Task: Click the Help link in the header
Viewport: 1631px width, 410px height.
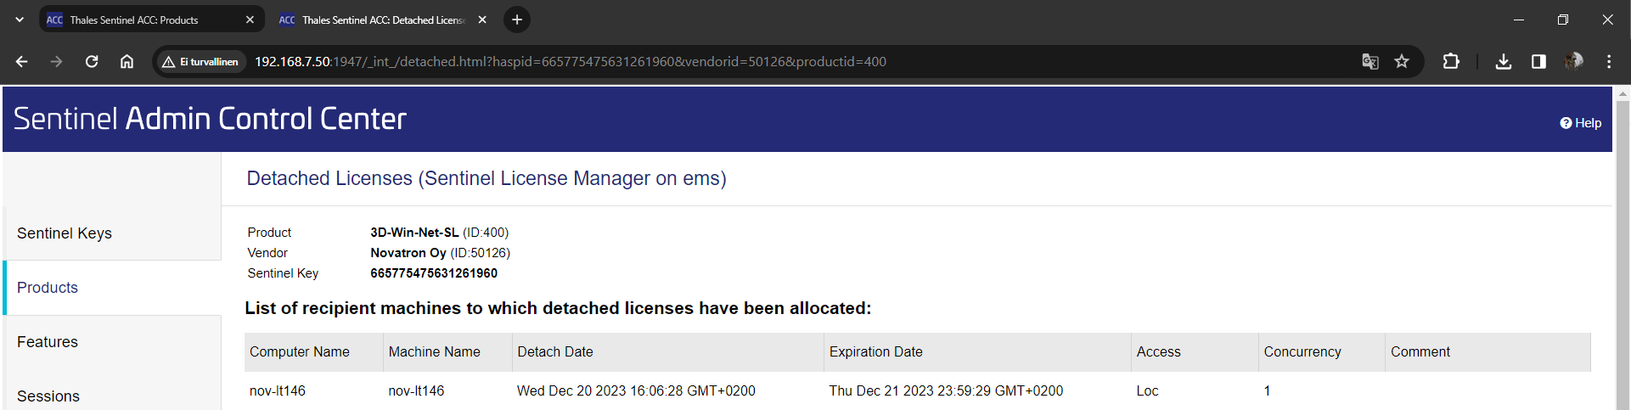Action: (1581, 123)
